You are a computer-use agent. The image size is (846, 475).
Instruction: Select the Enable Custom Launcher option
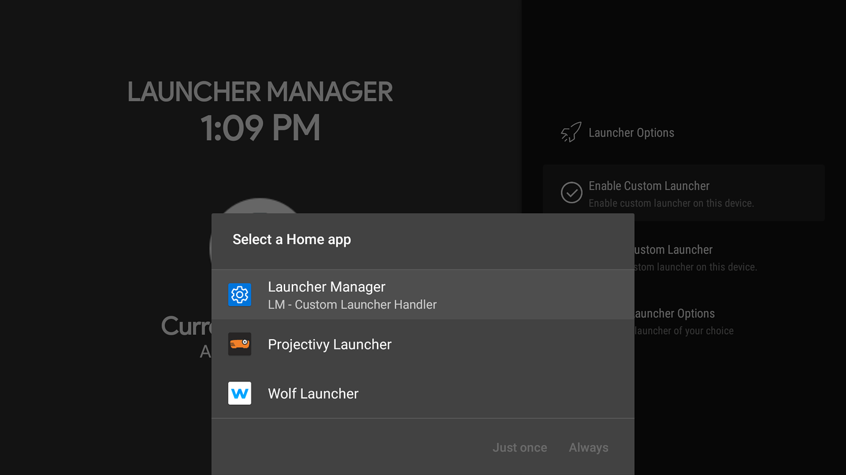click(684, 193)
